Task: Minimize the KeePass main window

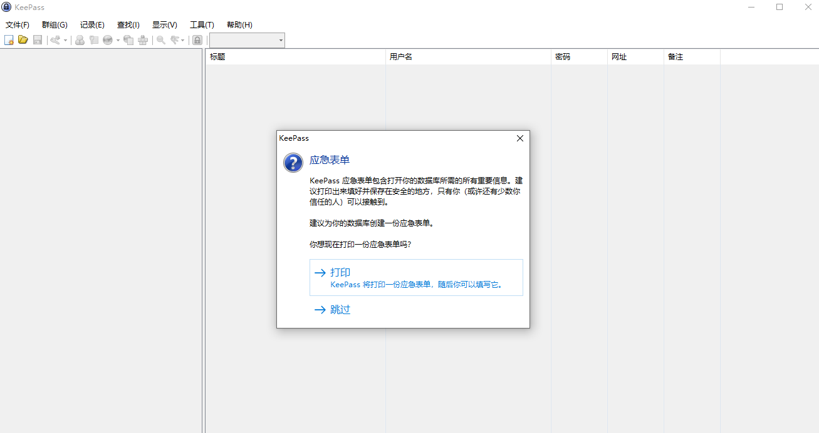Action: (x=751, y=7)
